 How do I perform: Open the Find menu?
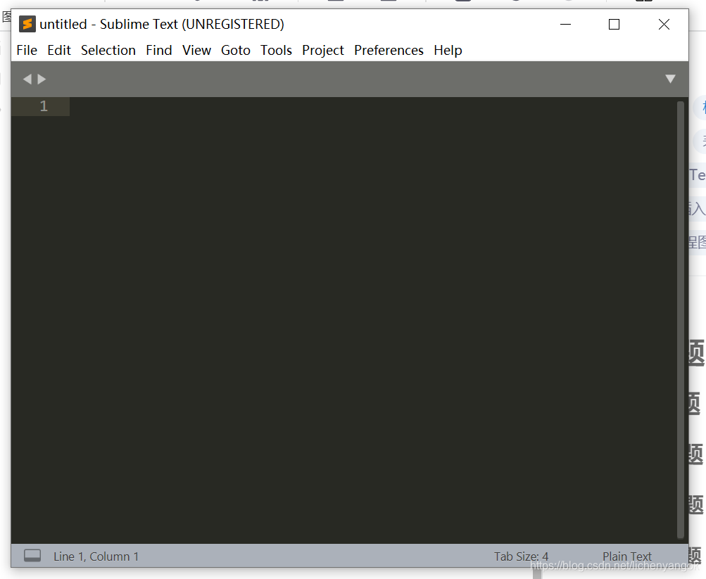(x=158, y=50)
